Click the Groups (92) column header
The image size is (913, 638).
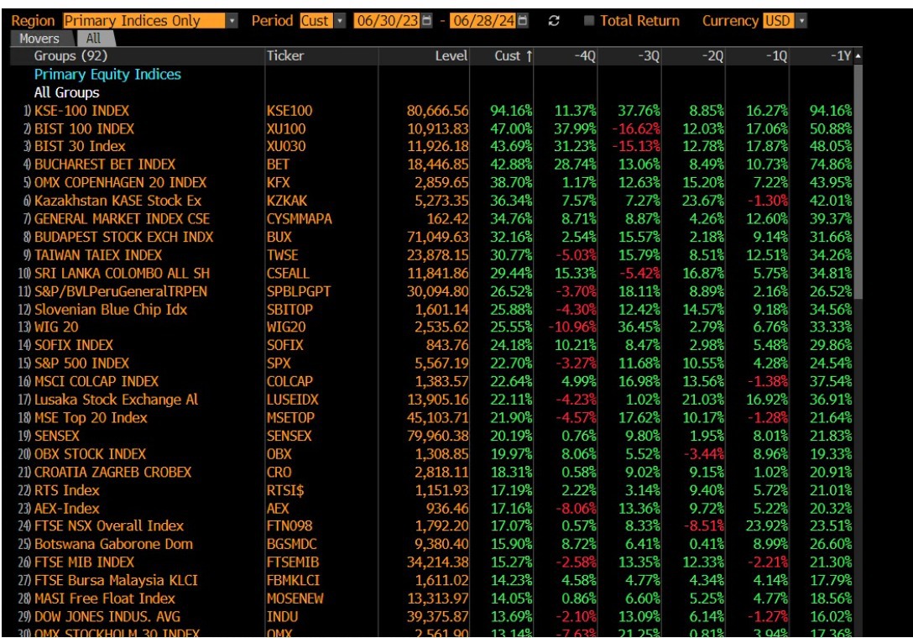pos(138,56)
